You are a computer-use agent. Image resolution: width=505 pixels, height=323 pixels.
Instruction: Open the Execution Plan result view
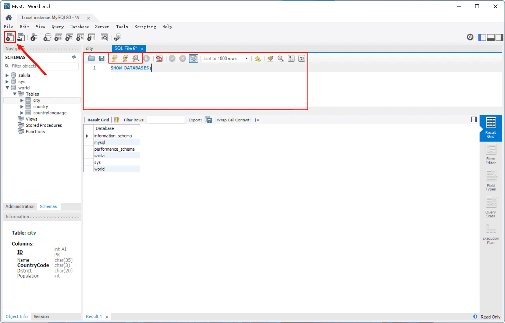pyautogui.click(x=491, y=234)
